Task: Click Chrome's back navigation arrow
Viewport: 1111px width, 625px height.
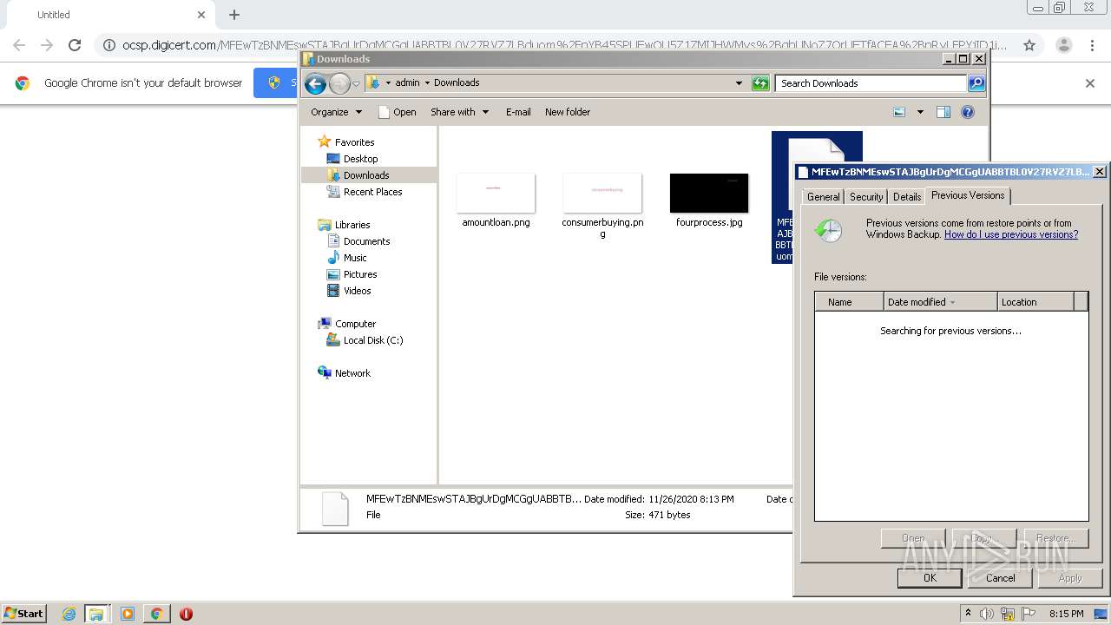Action: pyautogui.click(x=19, y=45)
